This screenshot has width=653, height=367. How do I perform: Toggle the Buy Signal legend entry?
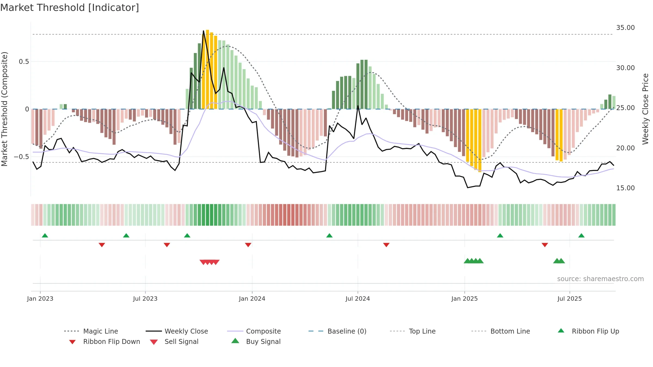pyautogui.click(x=256, y=341)
